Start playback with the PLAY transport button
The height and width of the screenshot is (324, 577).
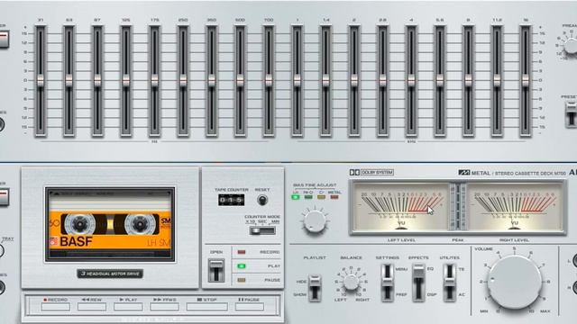[x=128, y=306]
